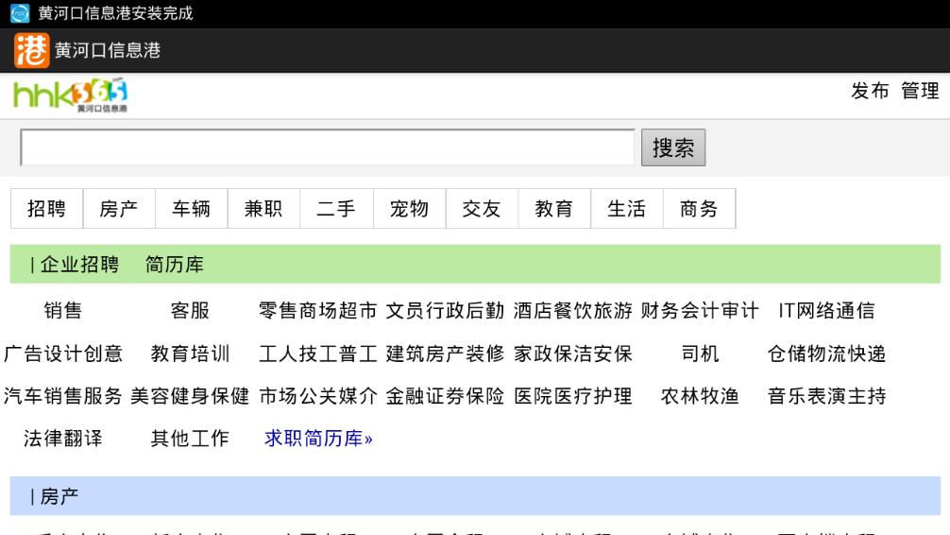Click 企业招聘 section heading

[79, 265]
